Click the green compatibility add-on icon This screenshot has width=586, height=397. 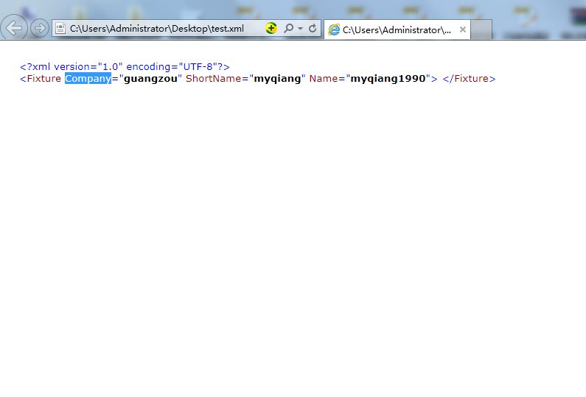point(271,28)
